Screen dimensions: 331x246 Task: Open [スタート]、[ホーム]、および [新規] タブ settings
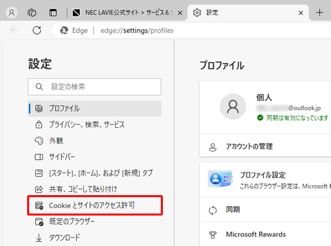pyautogui.click(x=95, y=173)
